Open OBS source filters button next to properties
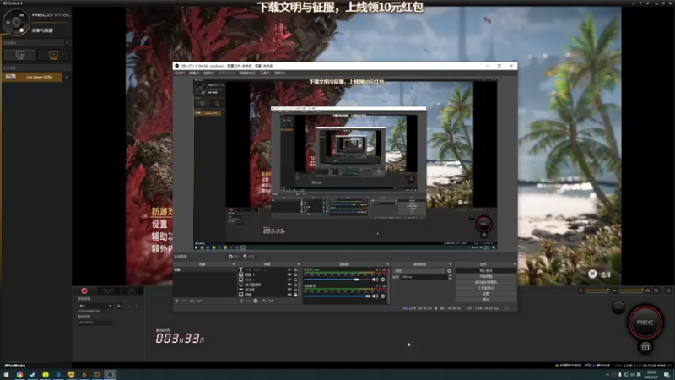This screenshot has width=675, height=380. (249, 257)
